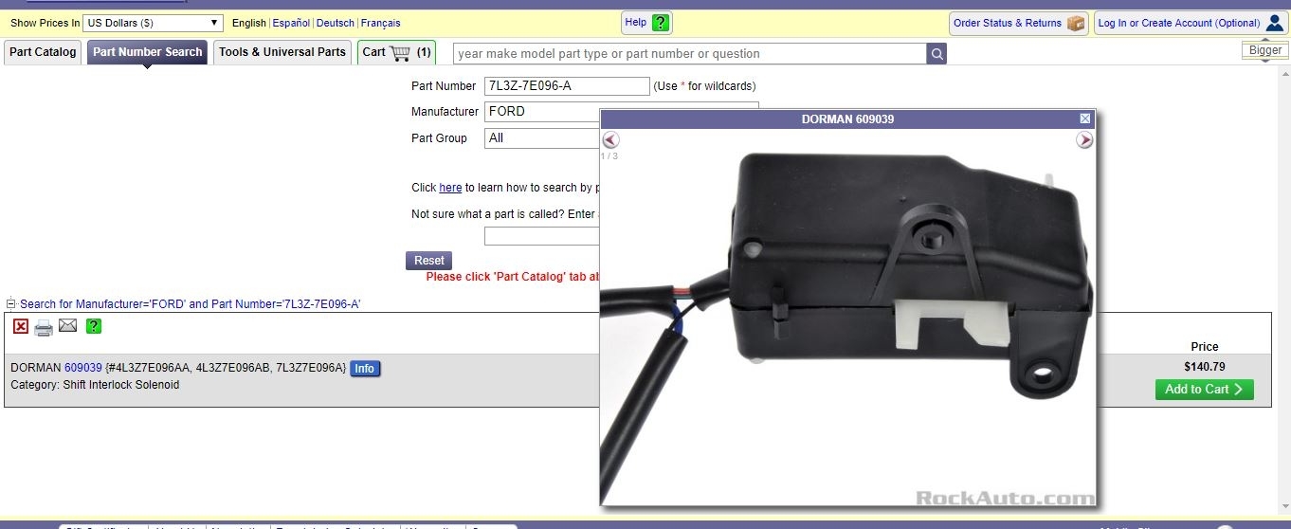Show the previous image in the Dorman popup
The image size is (1291, 529).
click(610, 140)
